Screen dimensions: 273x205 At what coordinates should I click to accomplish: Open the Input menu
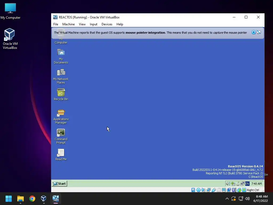click(94, 24)
